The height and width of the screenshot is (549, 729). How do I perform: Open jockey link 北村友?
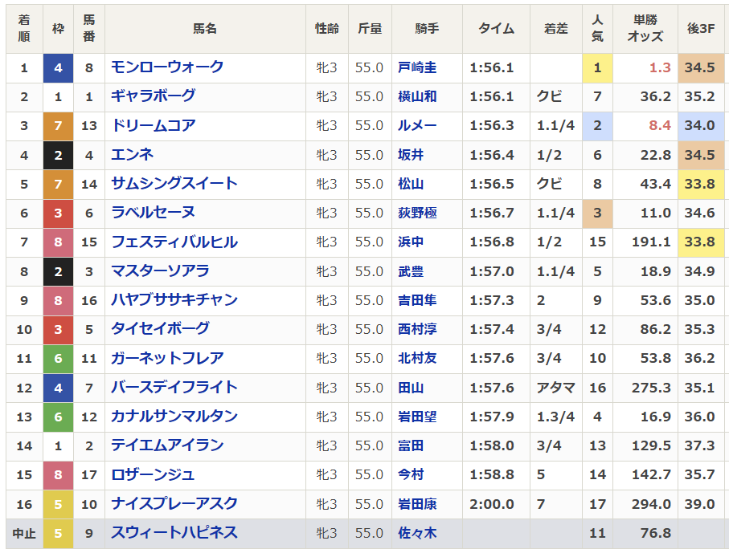(417, 358)
